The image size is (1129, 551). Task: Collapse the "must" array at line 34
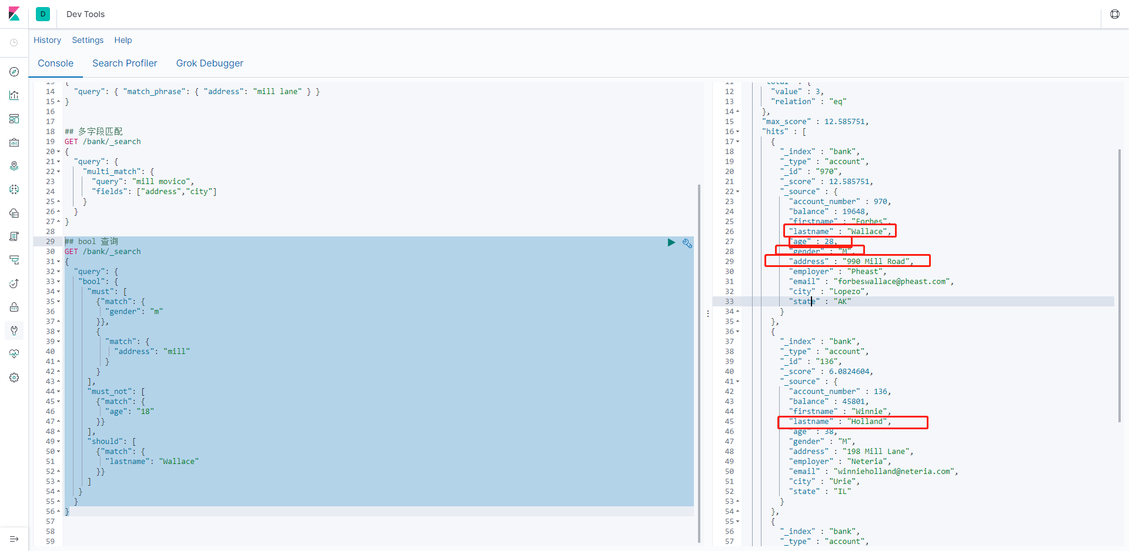point(58,292)
